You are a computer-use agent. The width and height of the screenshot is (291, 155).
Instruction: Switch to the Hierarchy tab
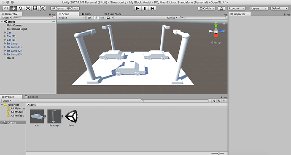click(x=11, y=14)
